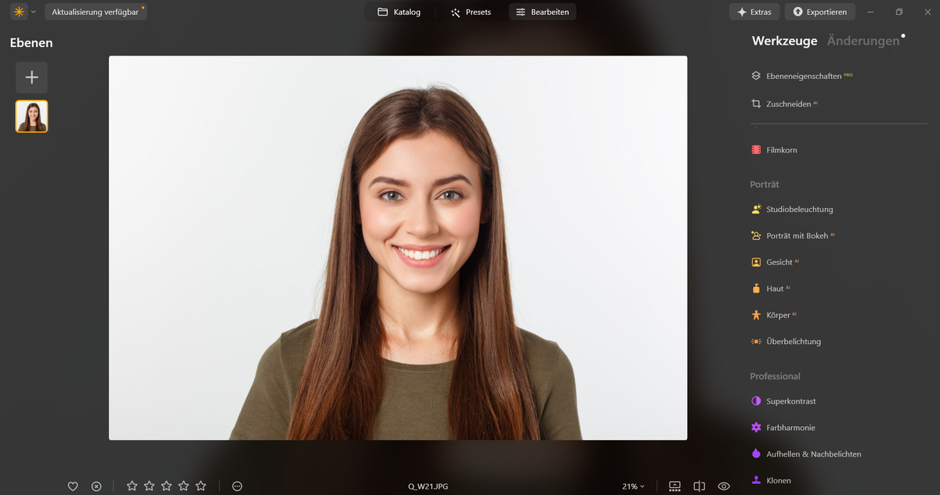This screenshot has width=940, height=495.
Task: Show the original with the eye preview toggle
Action: [x=723, y=486]
